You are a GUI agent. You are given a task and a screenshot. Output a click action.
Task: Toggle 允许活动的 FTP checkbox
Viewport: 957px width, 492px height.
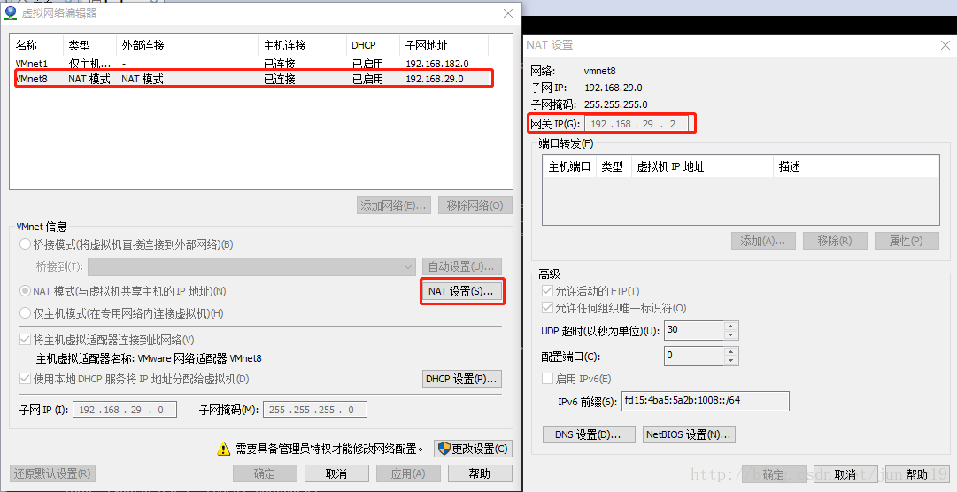click(x=547, y=291)
